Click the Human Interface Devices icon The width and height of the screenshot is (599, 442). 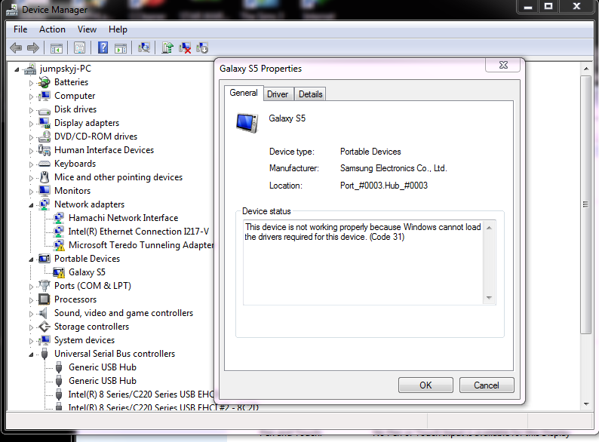pos(45,150)
